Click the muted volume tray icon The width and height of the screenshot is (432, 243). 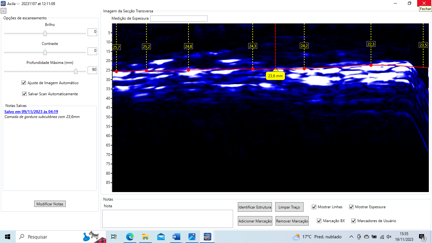pyautogui.click(x=389, y=237)
